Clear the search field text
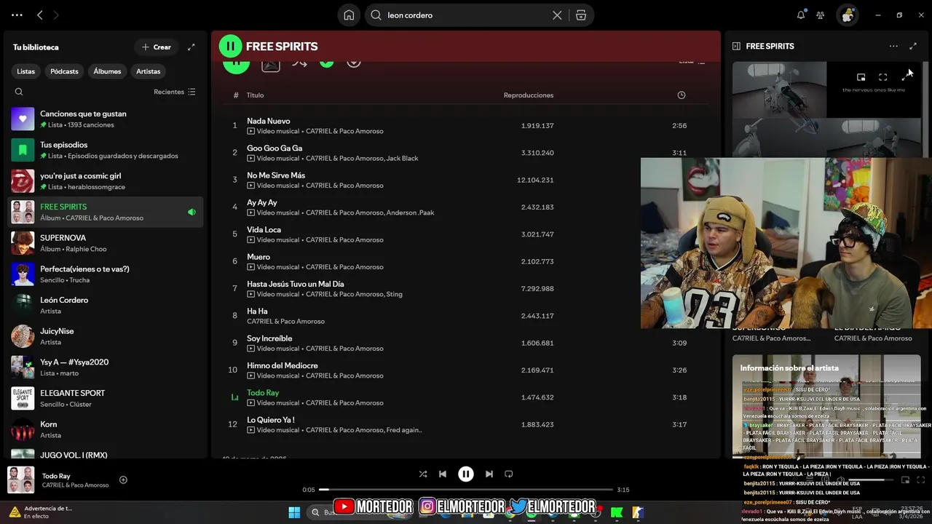The height and width of the screenshot is (524, 932). pyautogui.click(x=557, y=15)
